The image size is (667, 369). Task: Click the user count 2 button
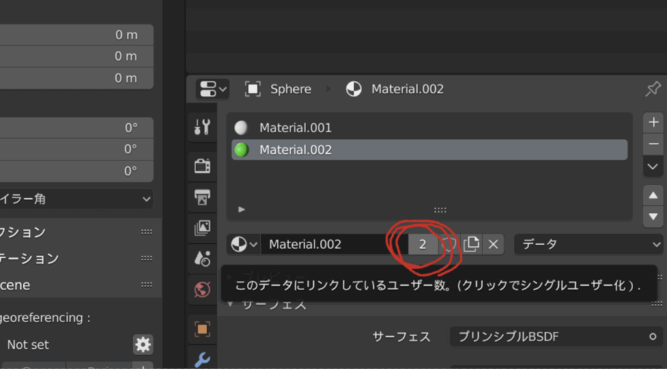(423, 244)
